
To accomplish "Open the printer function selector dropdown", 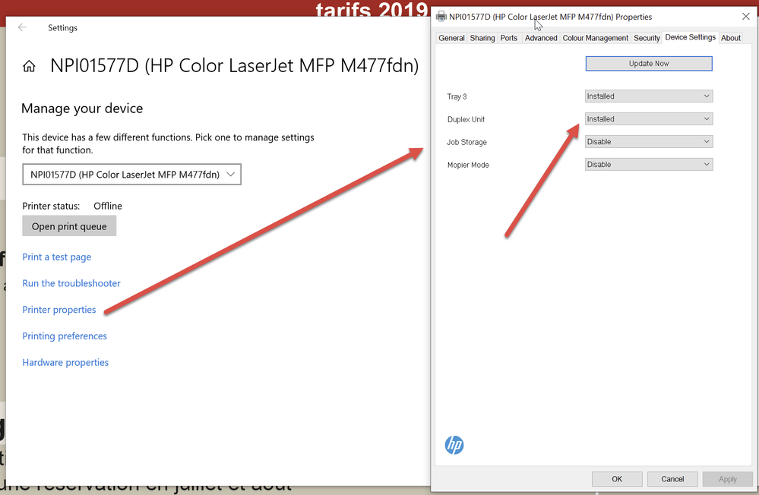I will [x=131, y=174].
